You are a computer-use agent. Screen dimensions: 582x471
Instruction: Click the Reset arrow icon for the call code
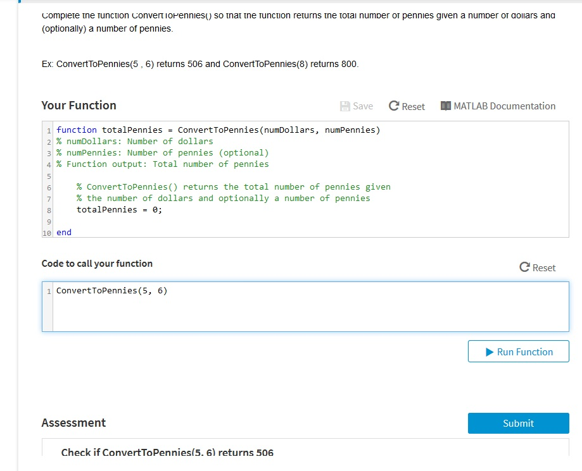click(524, 267)
